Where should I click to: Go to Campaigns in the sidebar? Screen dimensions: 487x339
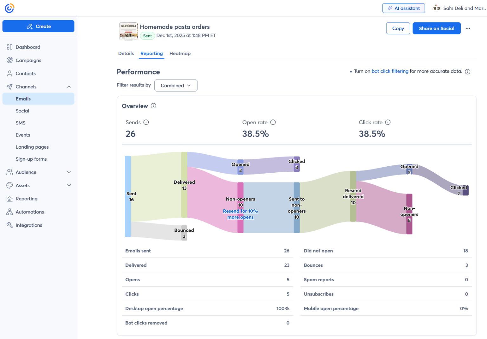click(x=28, y=60)
